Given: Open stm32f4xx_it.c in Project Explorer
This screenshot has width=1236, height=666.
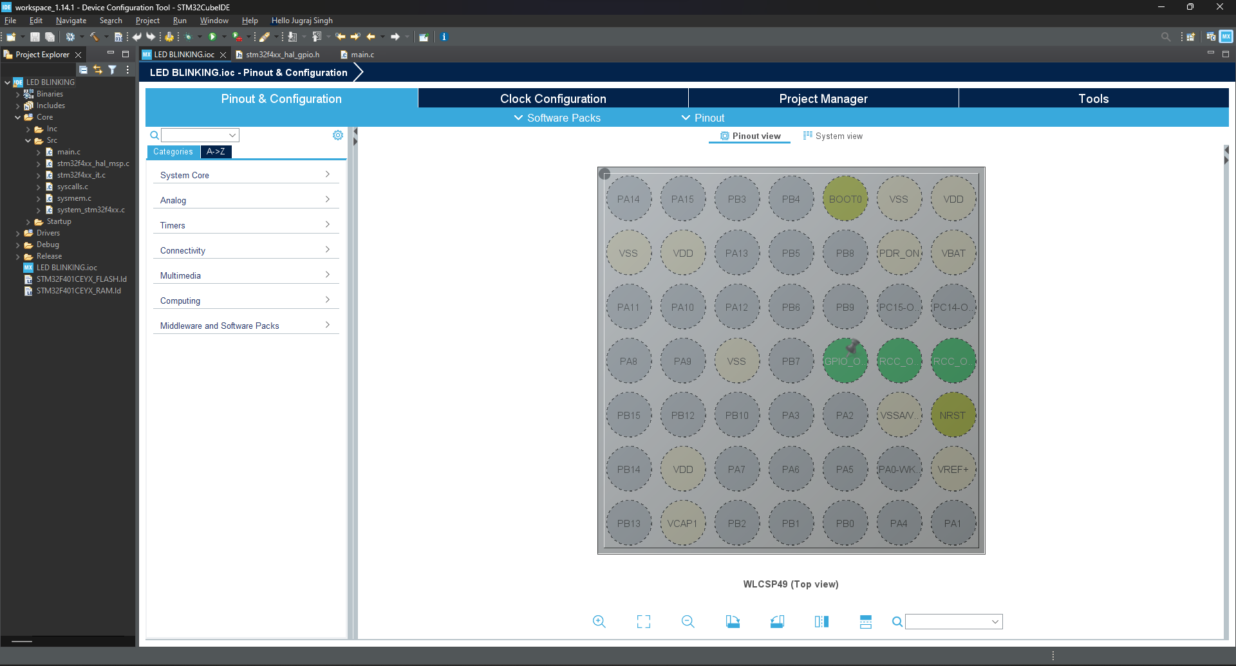Looking at the screenshot, I should 81,175.
